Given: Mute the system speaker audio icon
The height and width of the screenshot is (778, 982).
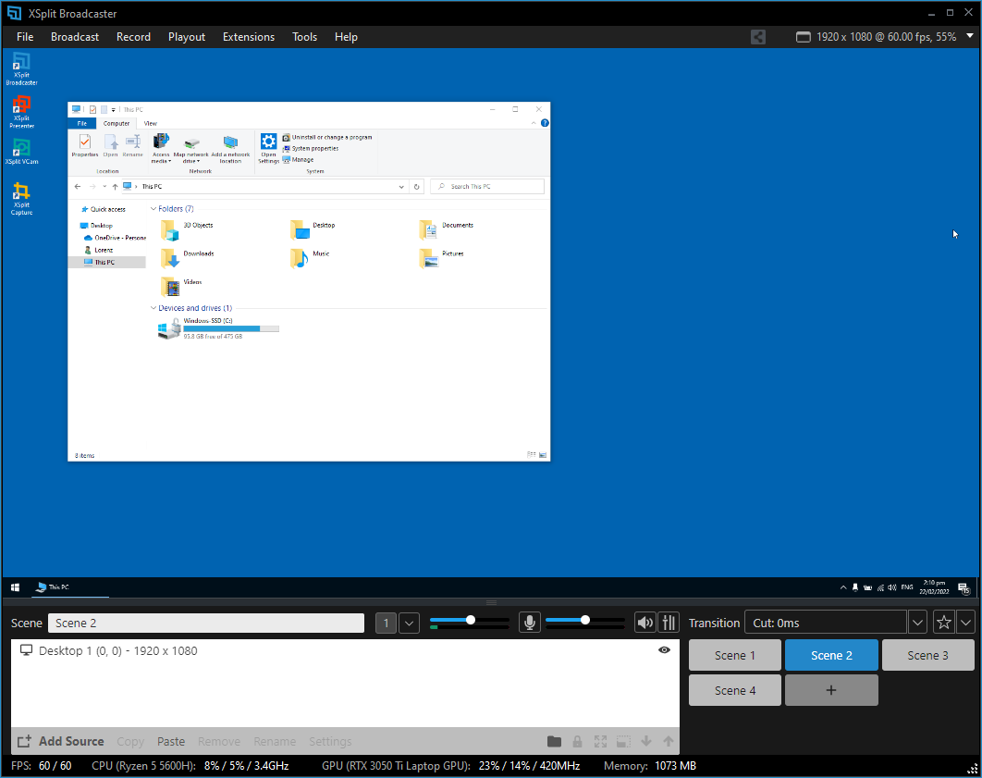Looking at the screenshot, I should (644, 623).
